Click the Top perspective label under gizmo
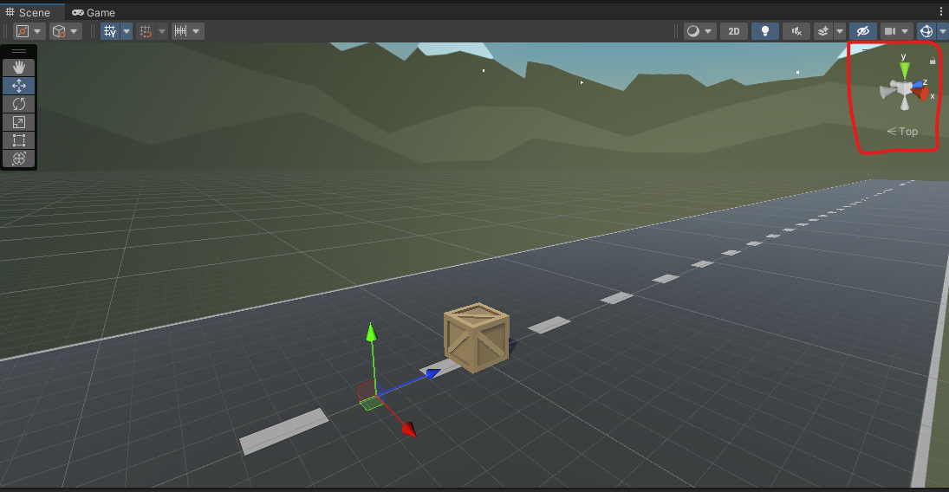949x492 pixels. (x=903, y=132)
